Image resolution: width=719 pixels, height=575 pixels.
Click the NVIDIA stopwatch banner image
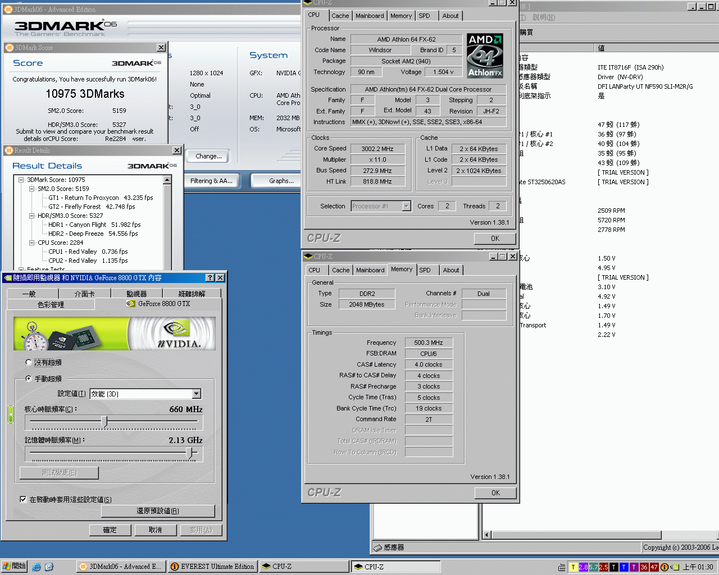tap(115, 334)
